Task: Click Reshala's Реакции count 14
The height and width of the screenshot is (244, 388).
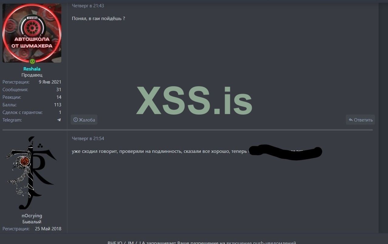Action: (59, 97)
